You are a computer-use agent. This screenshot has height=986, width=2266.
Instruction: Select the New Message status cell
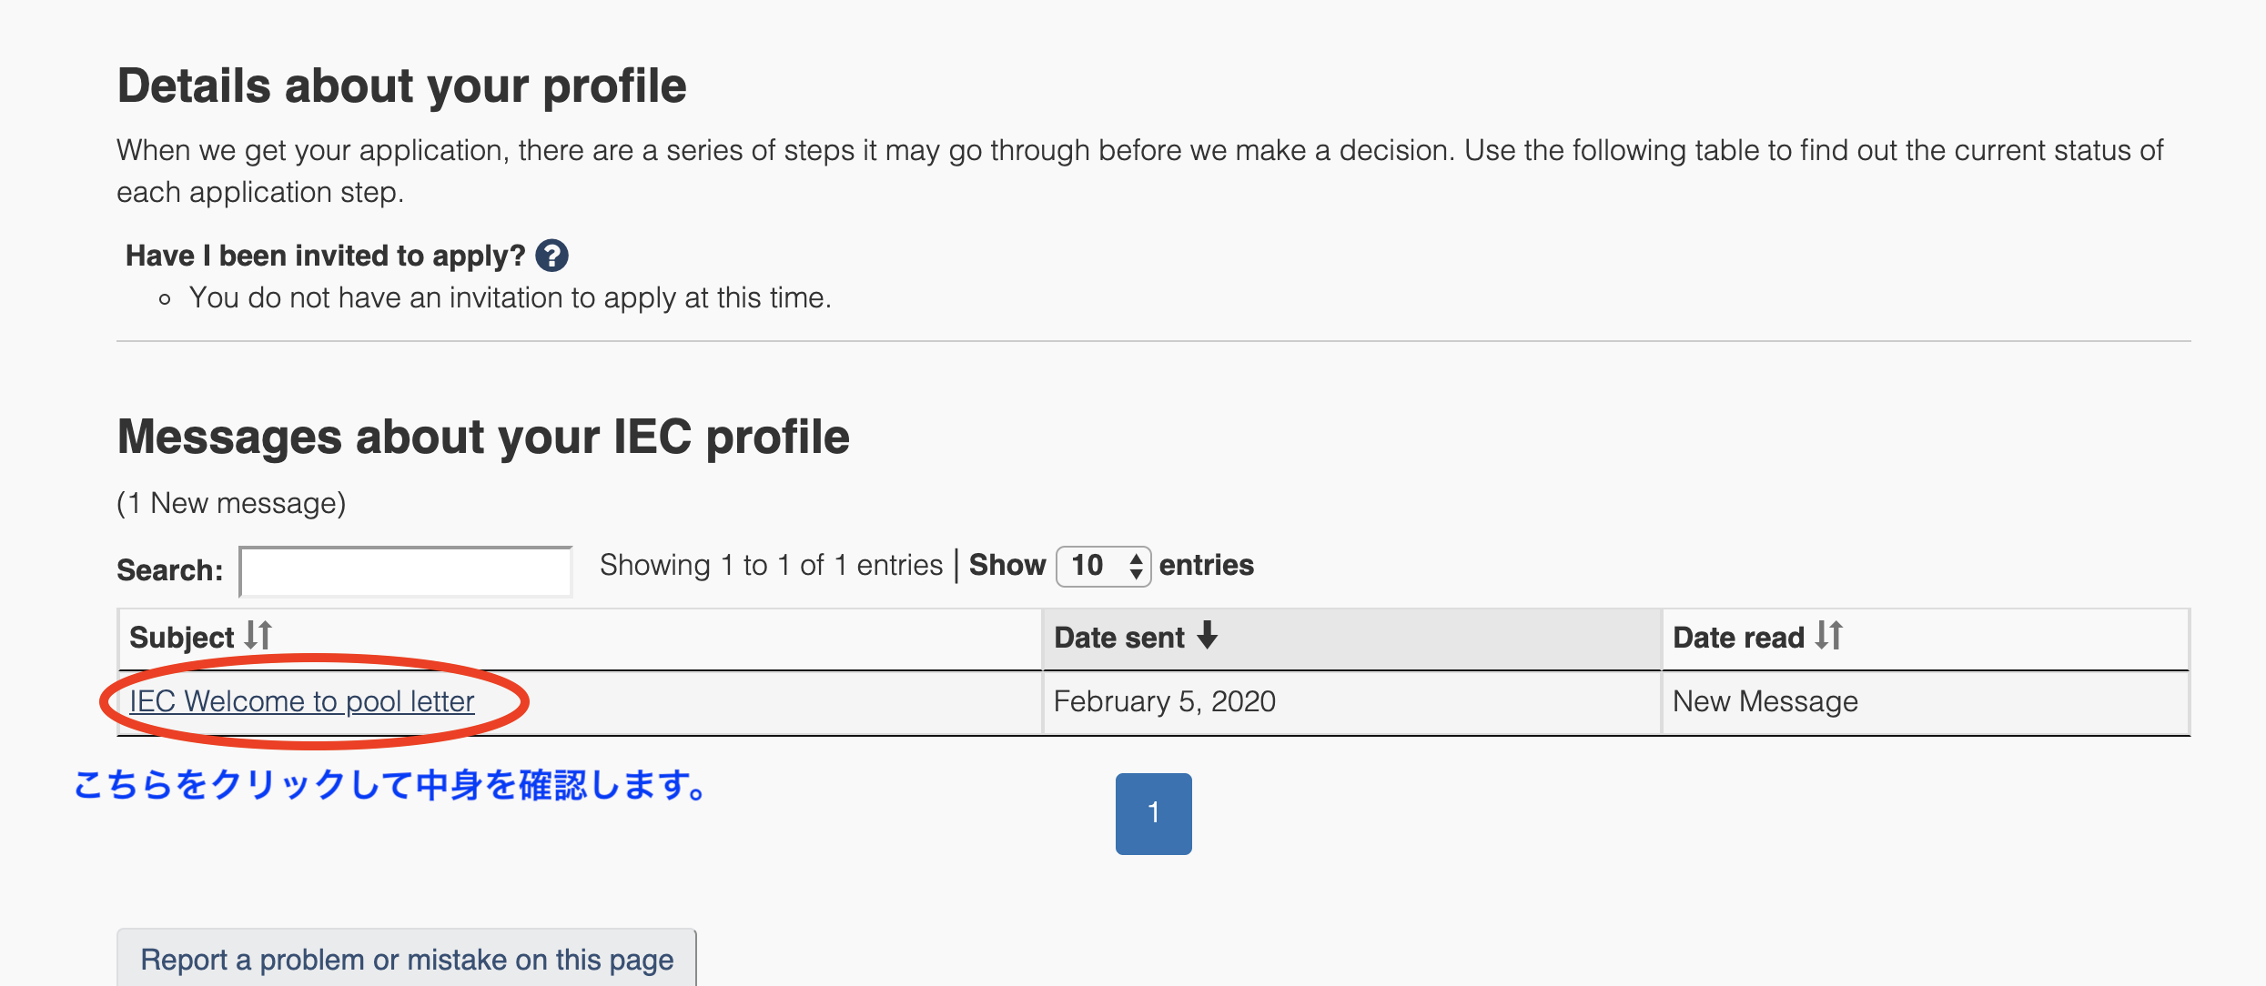[1925, 702]
